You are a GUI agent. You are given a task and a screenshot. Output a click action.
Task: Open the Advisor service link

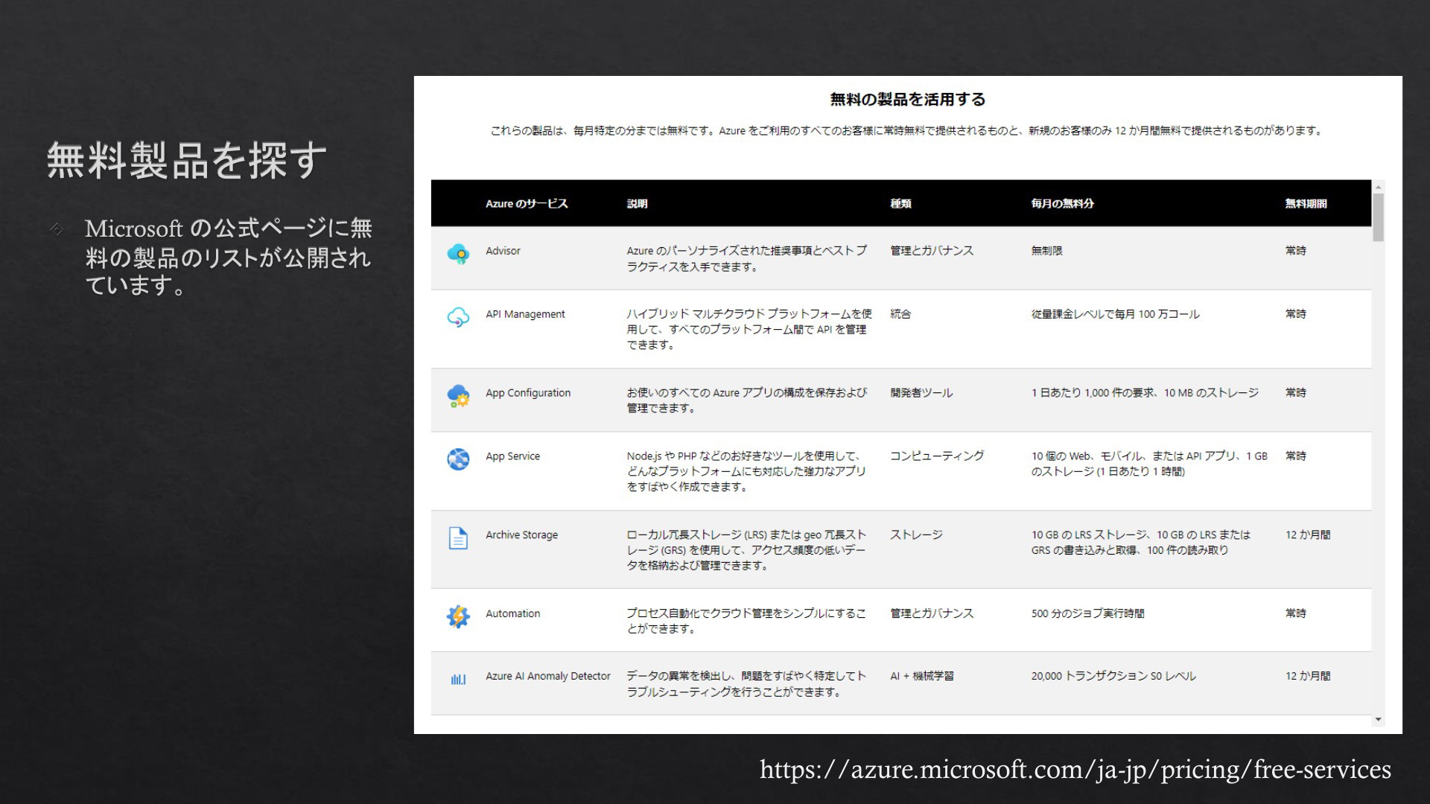click(503, 251)
